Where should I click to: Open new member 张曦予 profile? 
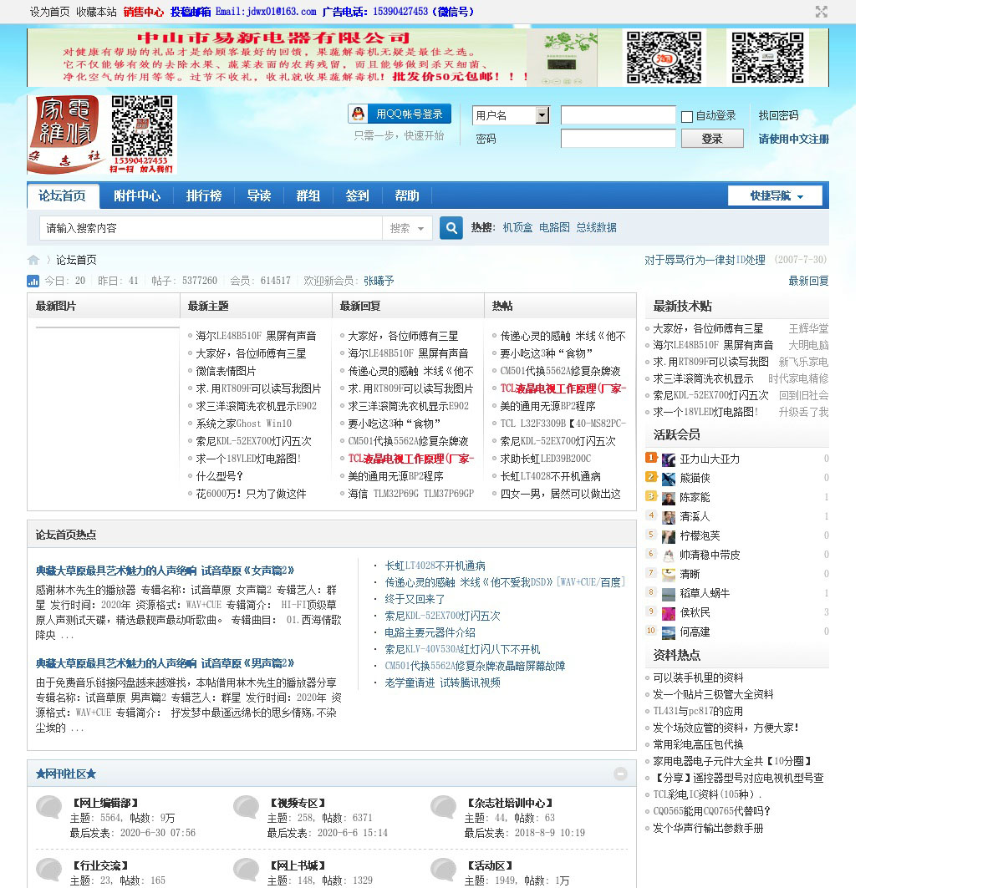379,281
